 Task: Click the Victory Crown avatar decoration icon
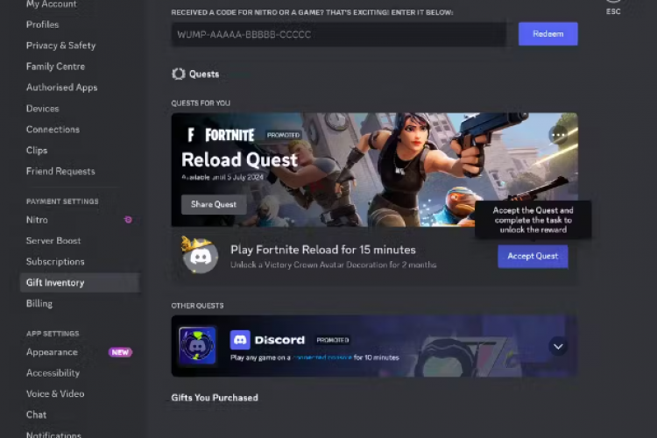(200, 255)
